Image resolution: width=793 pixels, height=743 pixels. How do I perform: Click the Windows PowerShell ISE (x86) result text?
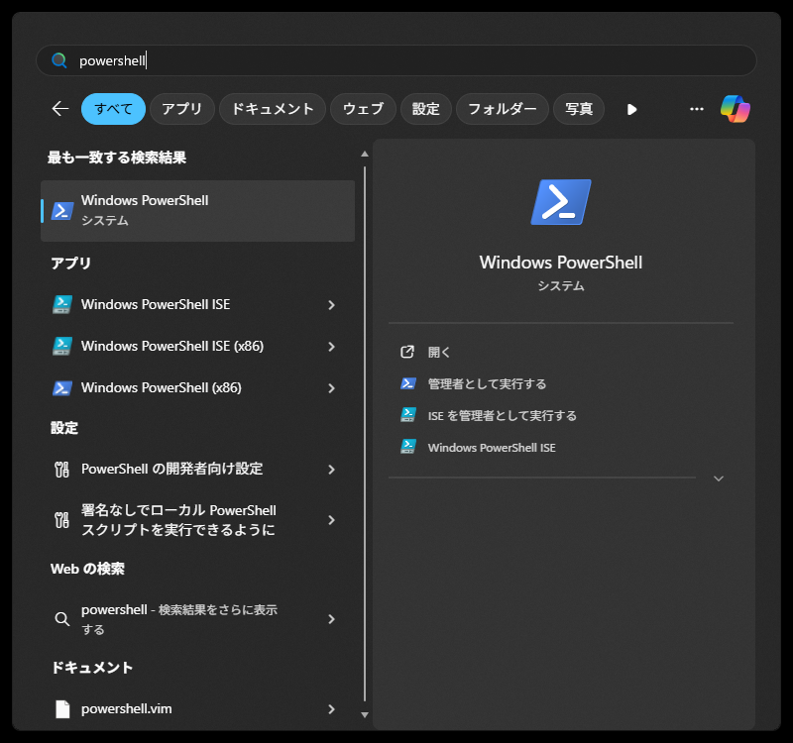[x=172, y=346]
